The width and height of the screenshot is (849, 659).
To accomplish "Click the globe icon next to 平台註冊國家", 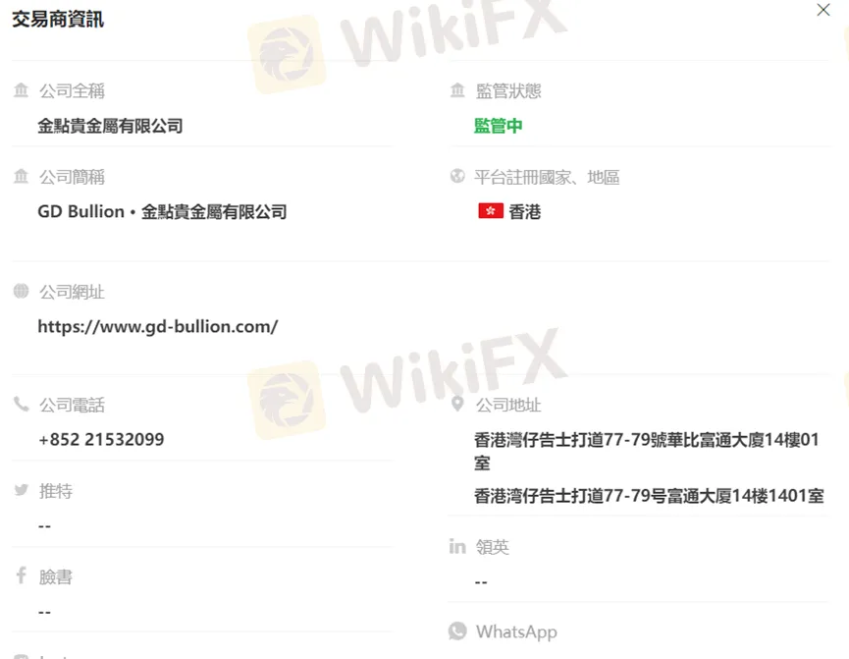I will coord(457,176).
